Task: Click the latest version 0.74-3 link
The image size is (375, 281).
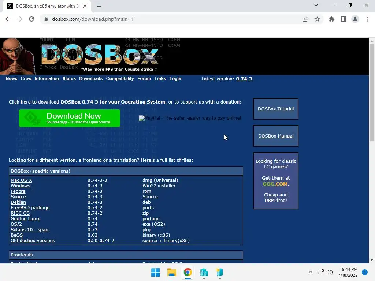Action: click(244, 79)
